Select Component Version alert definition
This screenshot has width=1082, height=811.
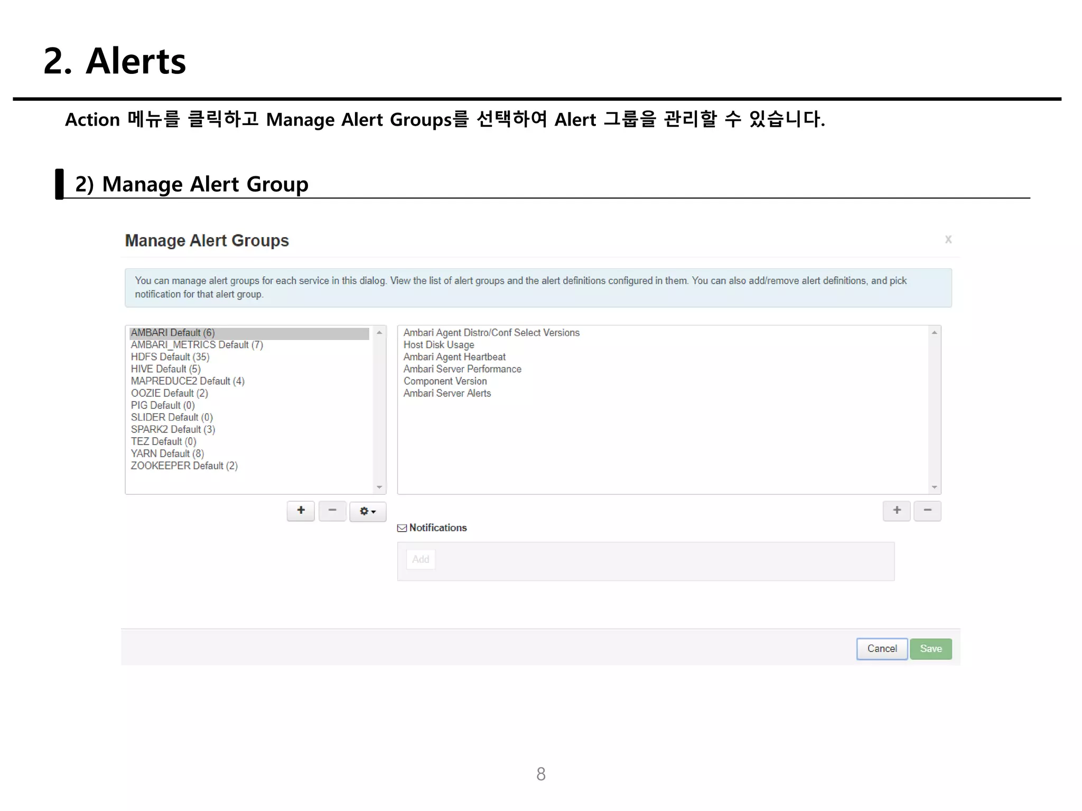[445, 381]
